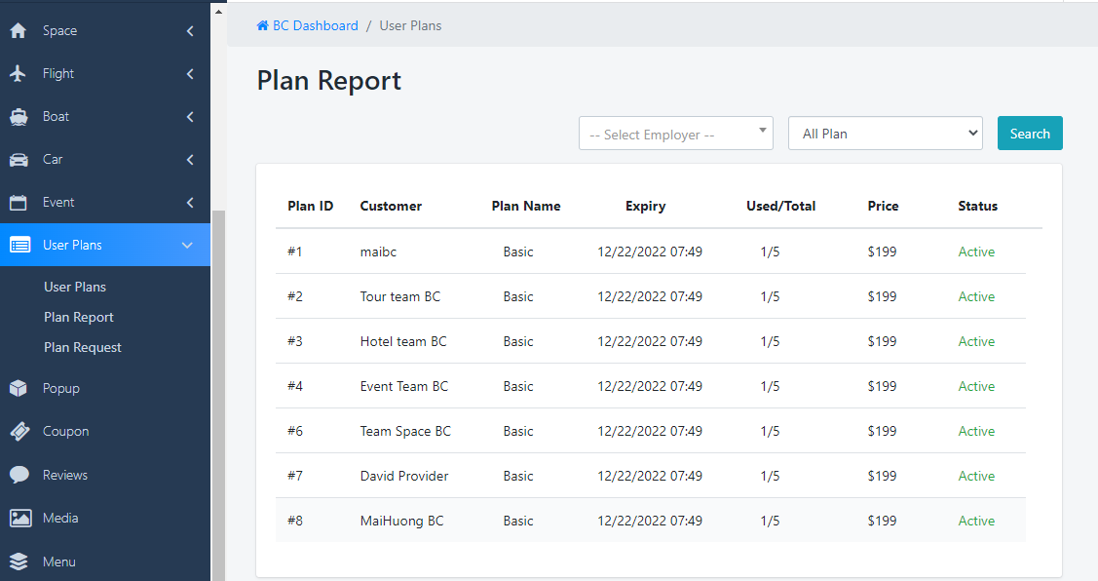The height and width of the screenshot is (581, 1098).
Task: Expand the Event submenu chevron
Action: [x=190, y=203]
